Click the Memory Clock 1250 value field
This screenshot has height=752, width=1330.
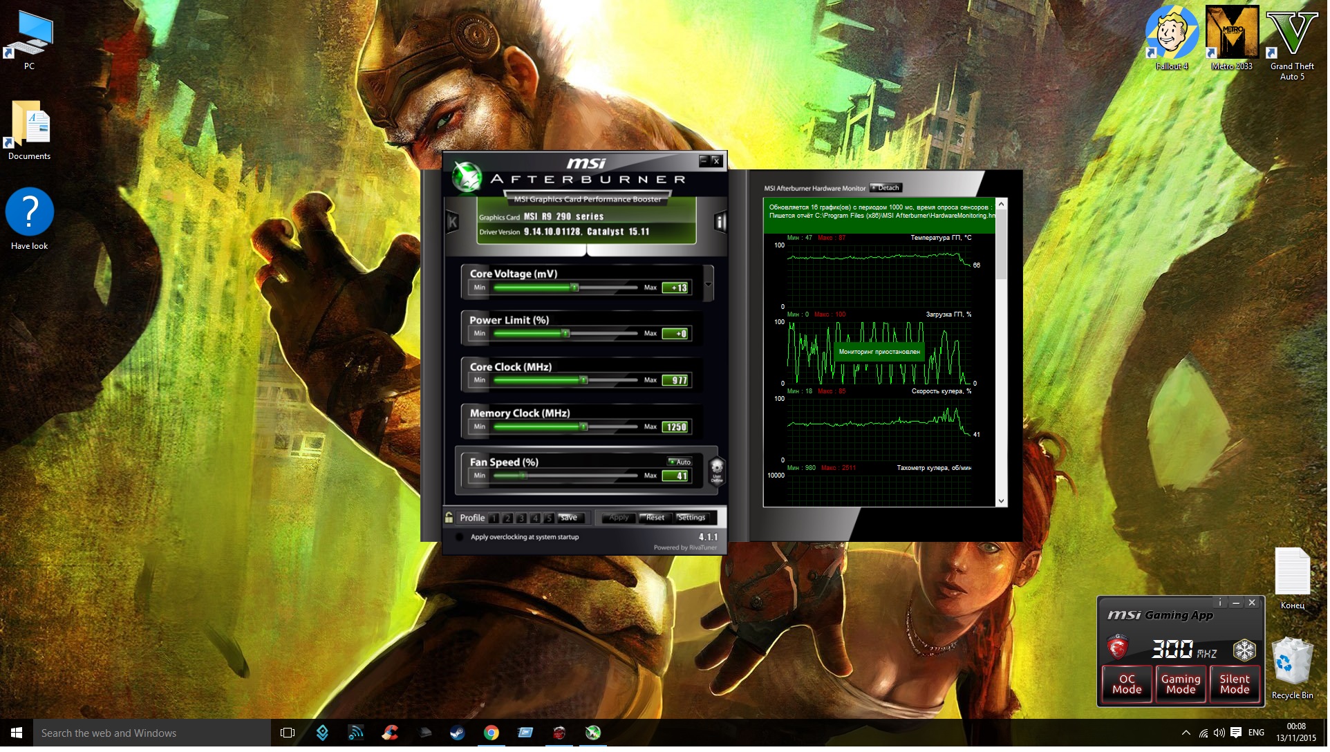(x=676, y=428)
